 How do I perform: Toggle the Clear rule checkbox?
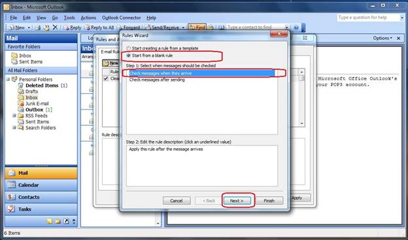coord(106,78)
